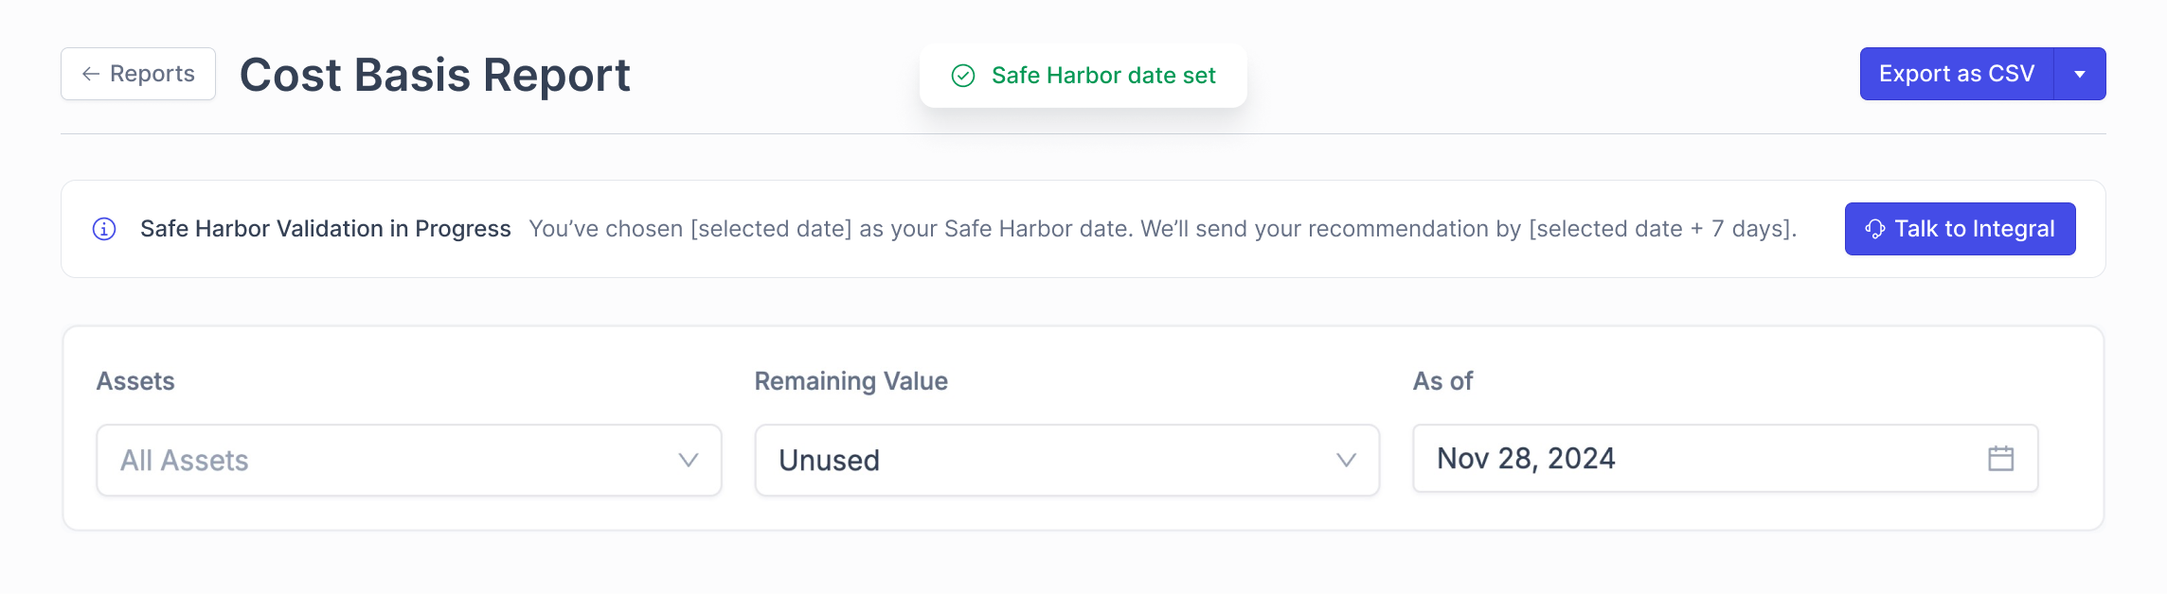Click the green checkmark icon in the toast
This screenshot has height=594, width=2167.
963,76
